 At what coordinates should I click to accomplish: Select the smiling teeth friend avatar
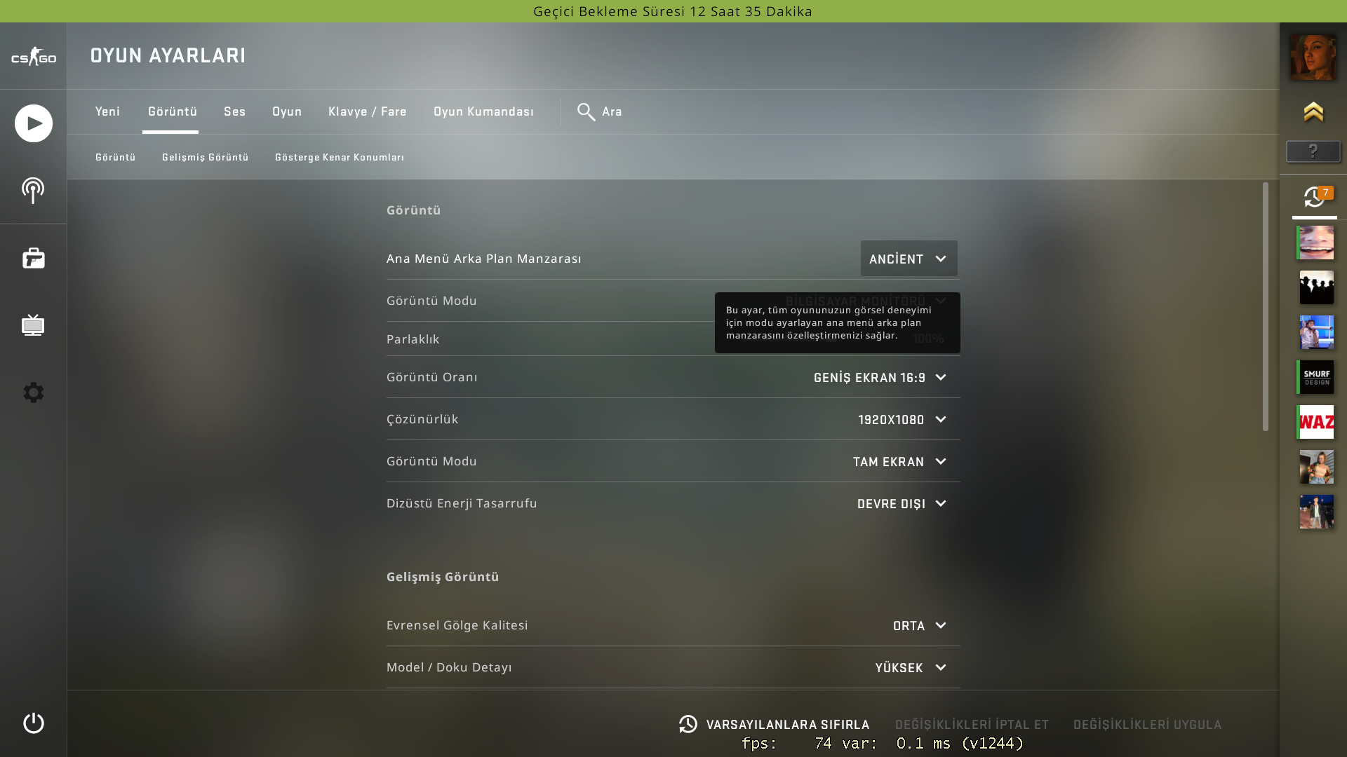point(1316,243)
